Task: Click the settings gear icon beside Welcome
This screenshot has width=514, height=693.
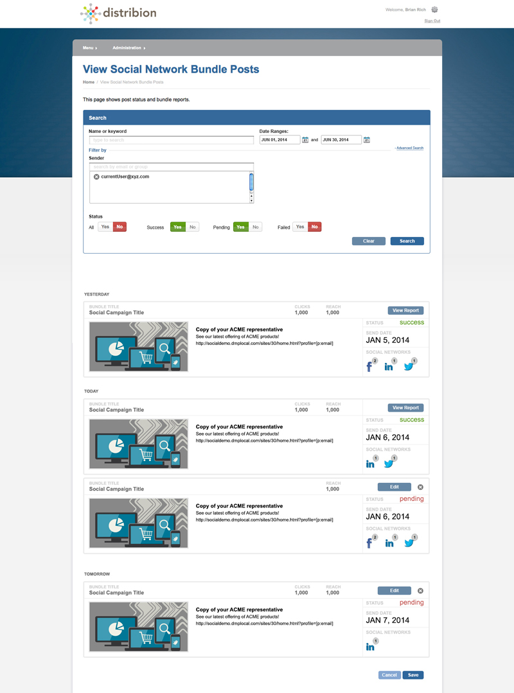Action: pos(435,10)
